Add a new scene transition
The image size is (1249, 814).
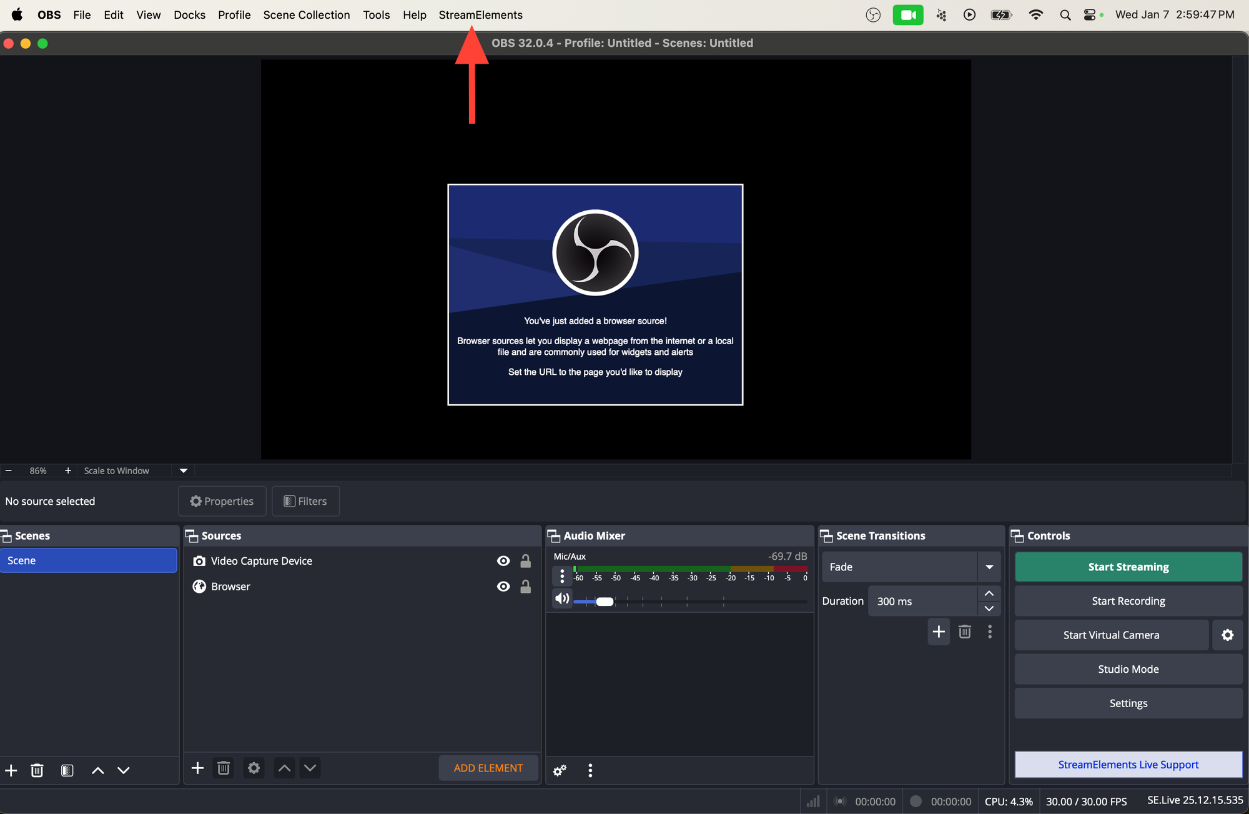pyautogui.click(x=938, y=632)
